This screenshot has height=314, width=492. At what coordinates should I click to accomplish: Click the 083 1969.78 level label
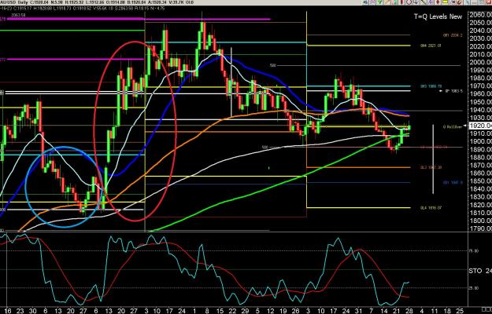(x=431, y=86)
